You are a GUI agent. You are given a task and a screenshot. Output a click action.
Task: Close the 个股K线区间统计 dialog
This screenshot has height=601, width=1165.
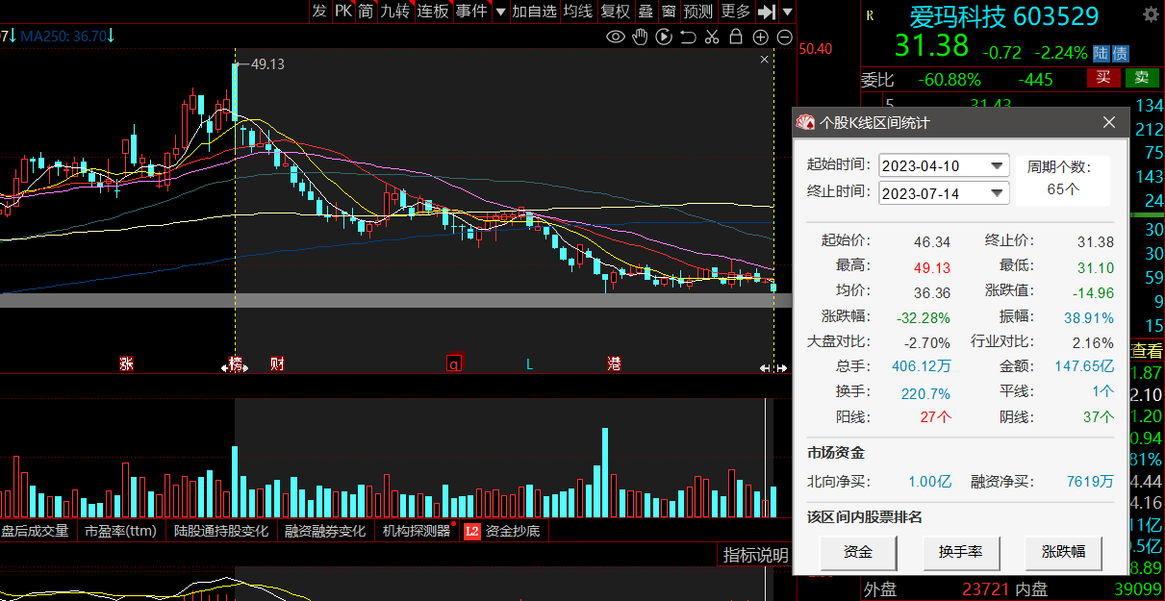pyautogui.click(x=1108, y=122)
